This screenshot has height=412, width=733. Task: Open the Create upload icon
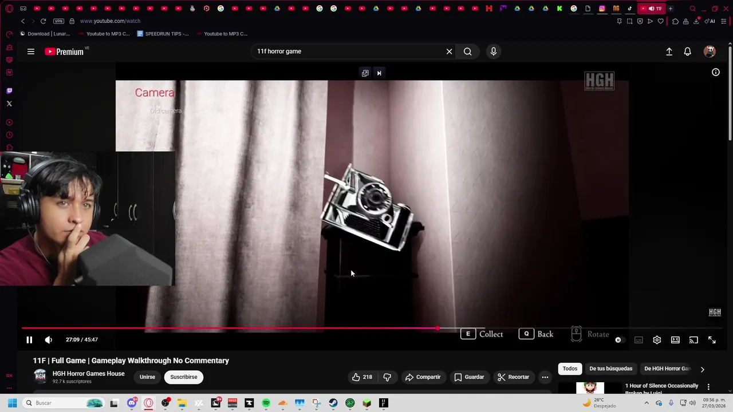669,51
